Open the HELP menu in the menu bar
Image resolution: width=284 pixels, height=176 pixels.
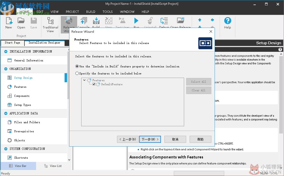coord(145,12)
